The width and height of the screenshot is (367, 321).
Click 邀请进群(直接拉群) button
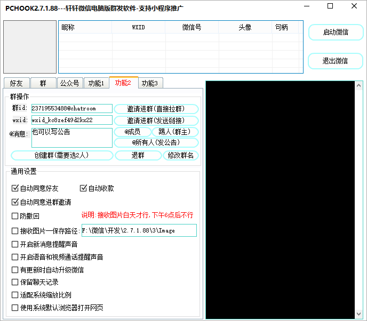(x=156, y=109)
